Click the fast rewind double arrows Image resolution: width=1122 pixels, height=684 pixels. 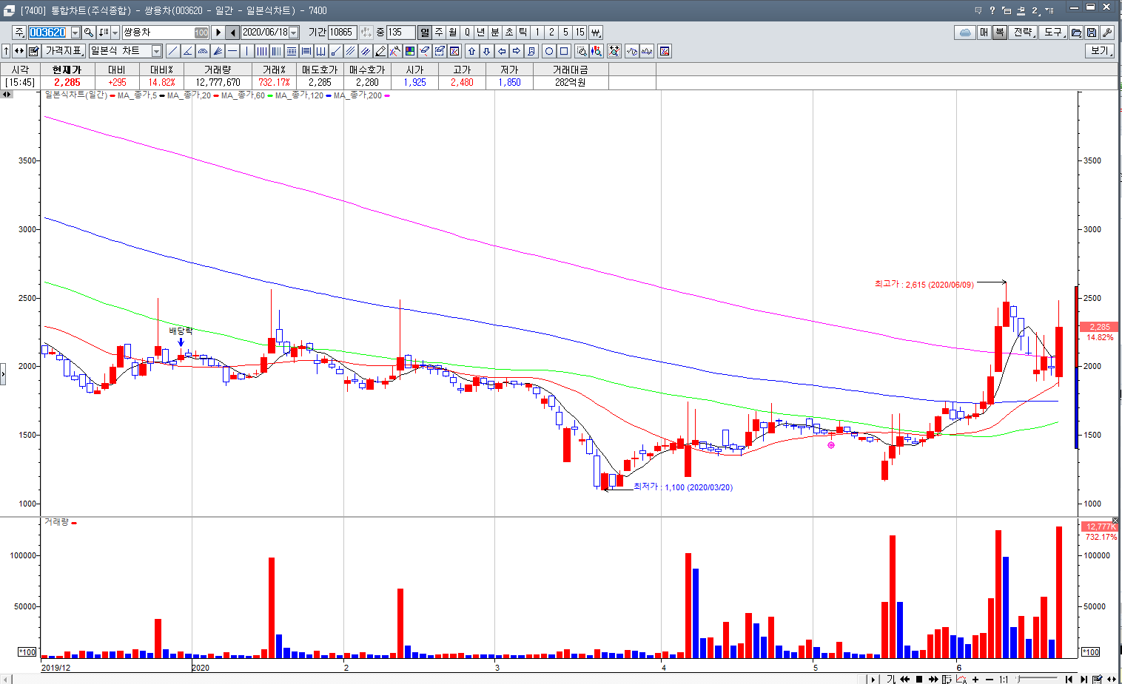click(904, 679)
